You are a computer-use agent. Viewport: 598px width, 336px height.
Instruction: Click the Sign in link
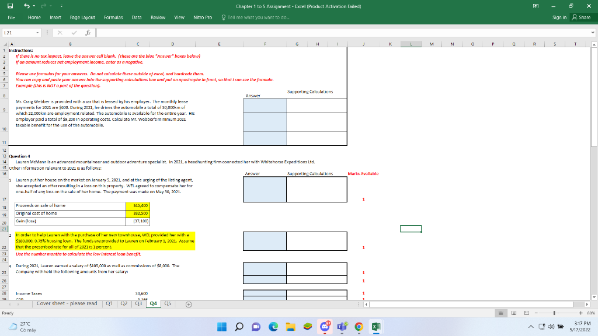(x=559, y=17)
